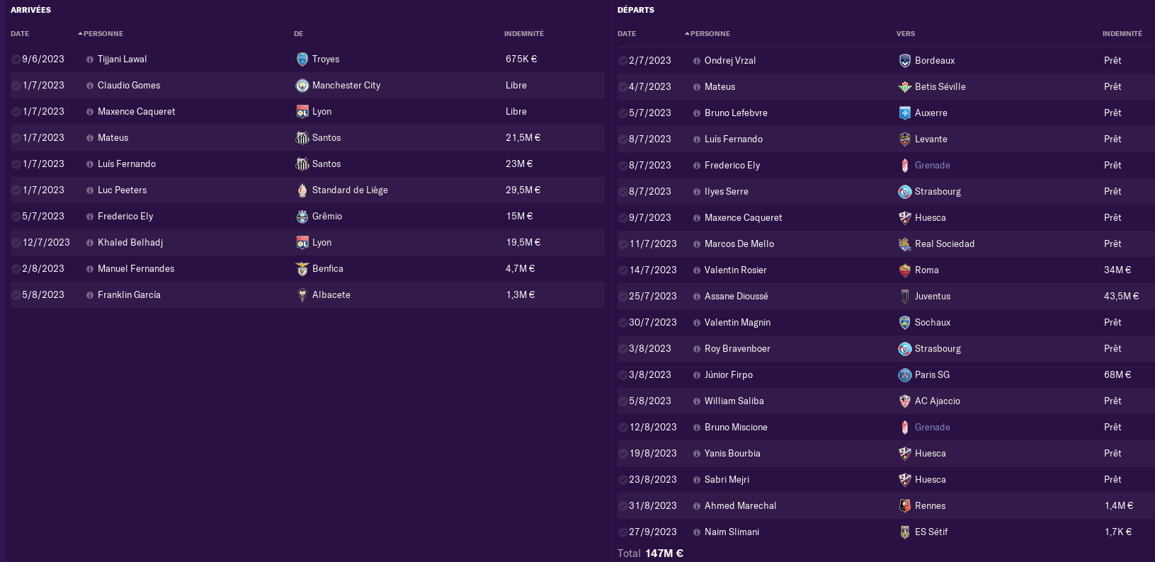Screen dimensions: 1155x562
Task: Click the Manchester City club badge
Action: pyautogui.click(x=302, y=86)
